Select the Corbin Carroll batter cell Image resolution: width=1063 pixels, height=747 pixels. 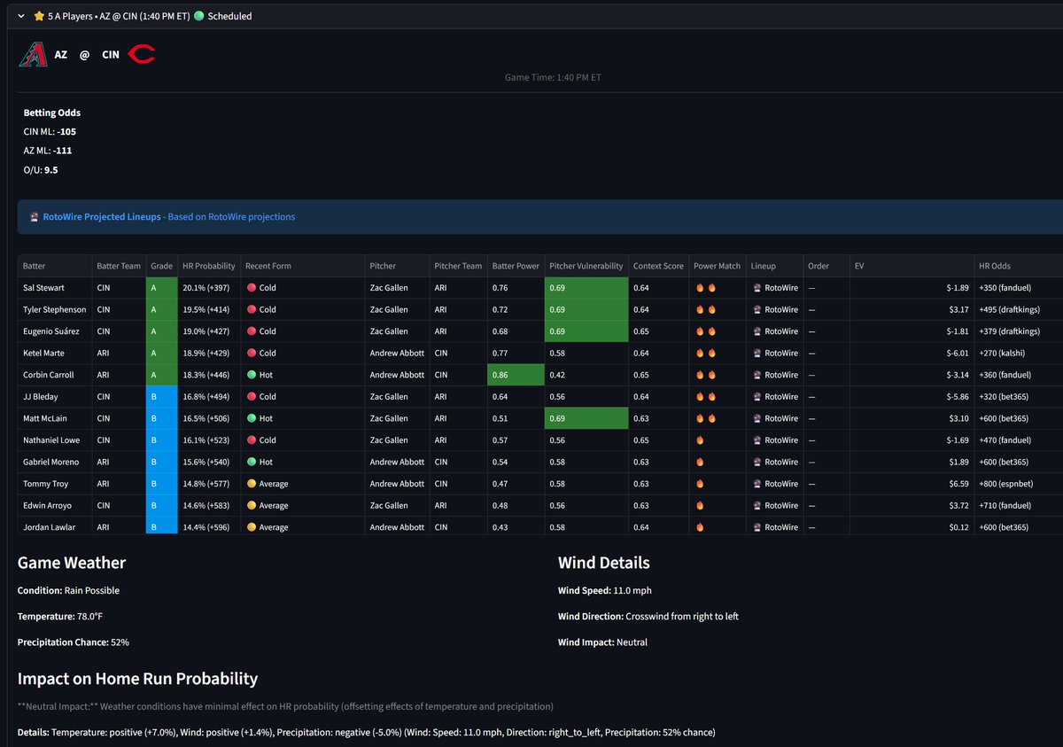[x=55, y=375]
